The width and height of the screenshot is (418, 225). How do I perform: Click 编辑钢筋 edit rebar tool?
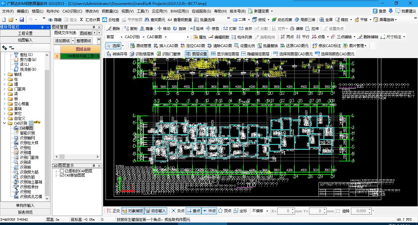[219, 37]
